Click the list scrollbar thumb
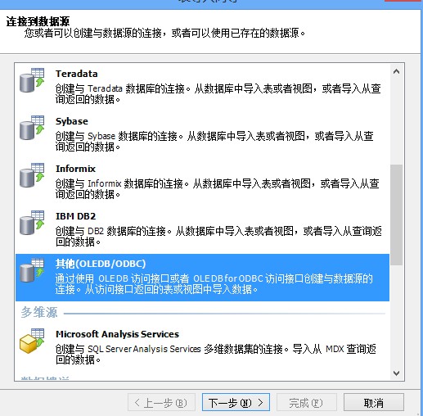 coord(397,215)
